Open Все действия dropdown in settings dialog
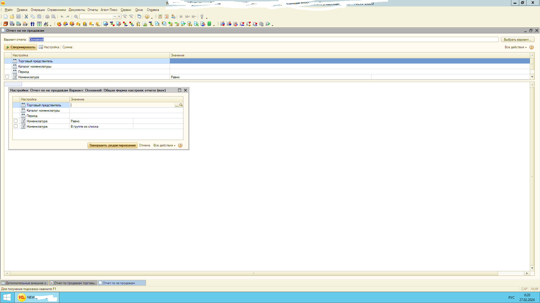 (164, 145)
